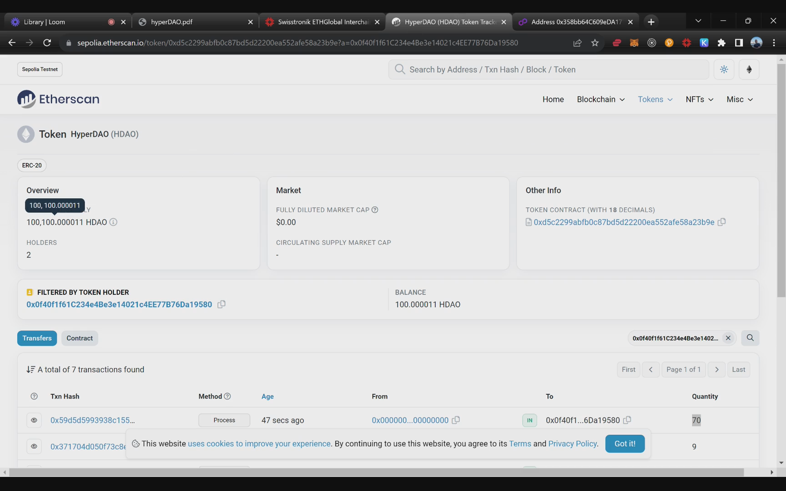Go to Last page of transactions
This screenshot has width=786, height=491.
click(x=738, y=369)
